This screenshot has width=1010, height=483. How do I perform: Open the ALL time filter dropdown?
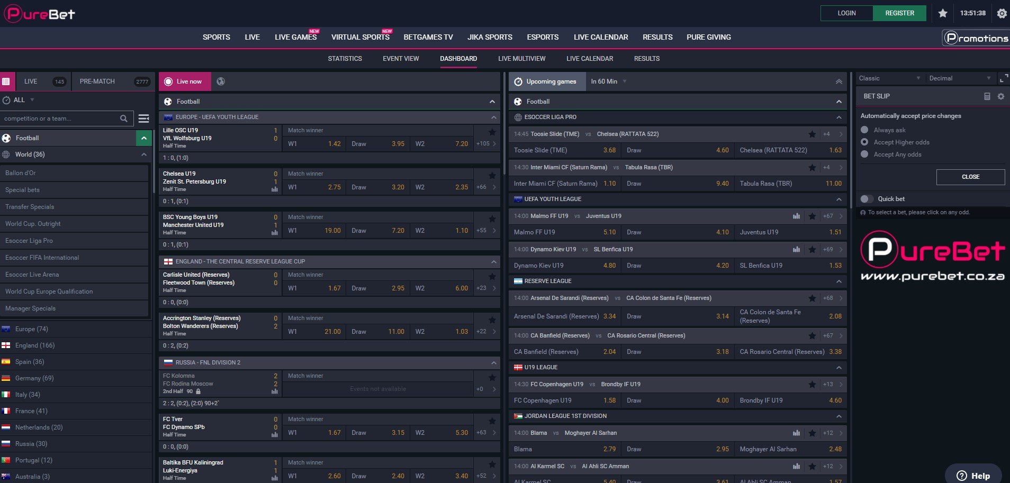pyautogui.click(x=19, y=100)
